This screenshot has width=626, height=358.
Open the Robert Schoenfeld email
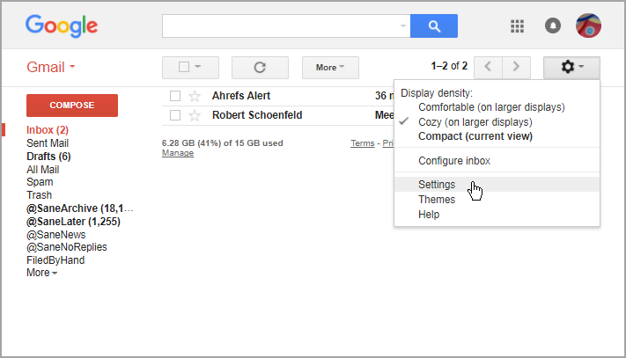(257, 115)
